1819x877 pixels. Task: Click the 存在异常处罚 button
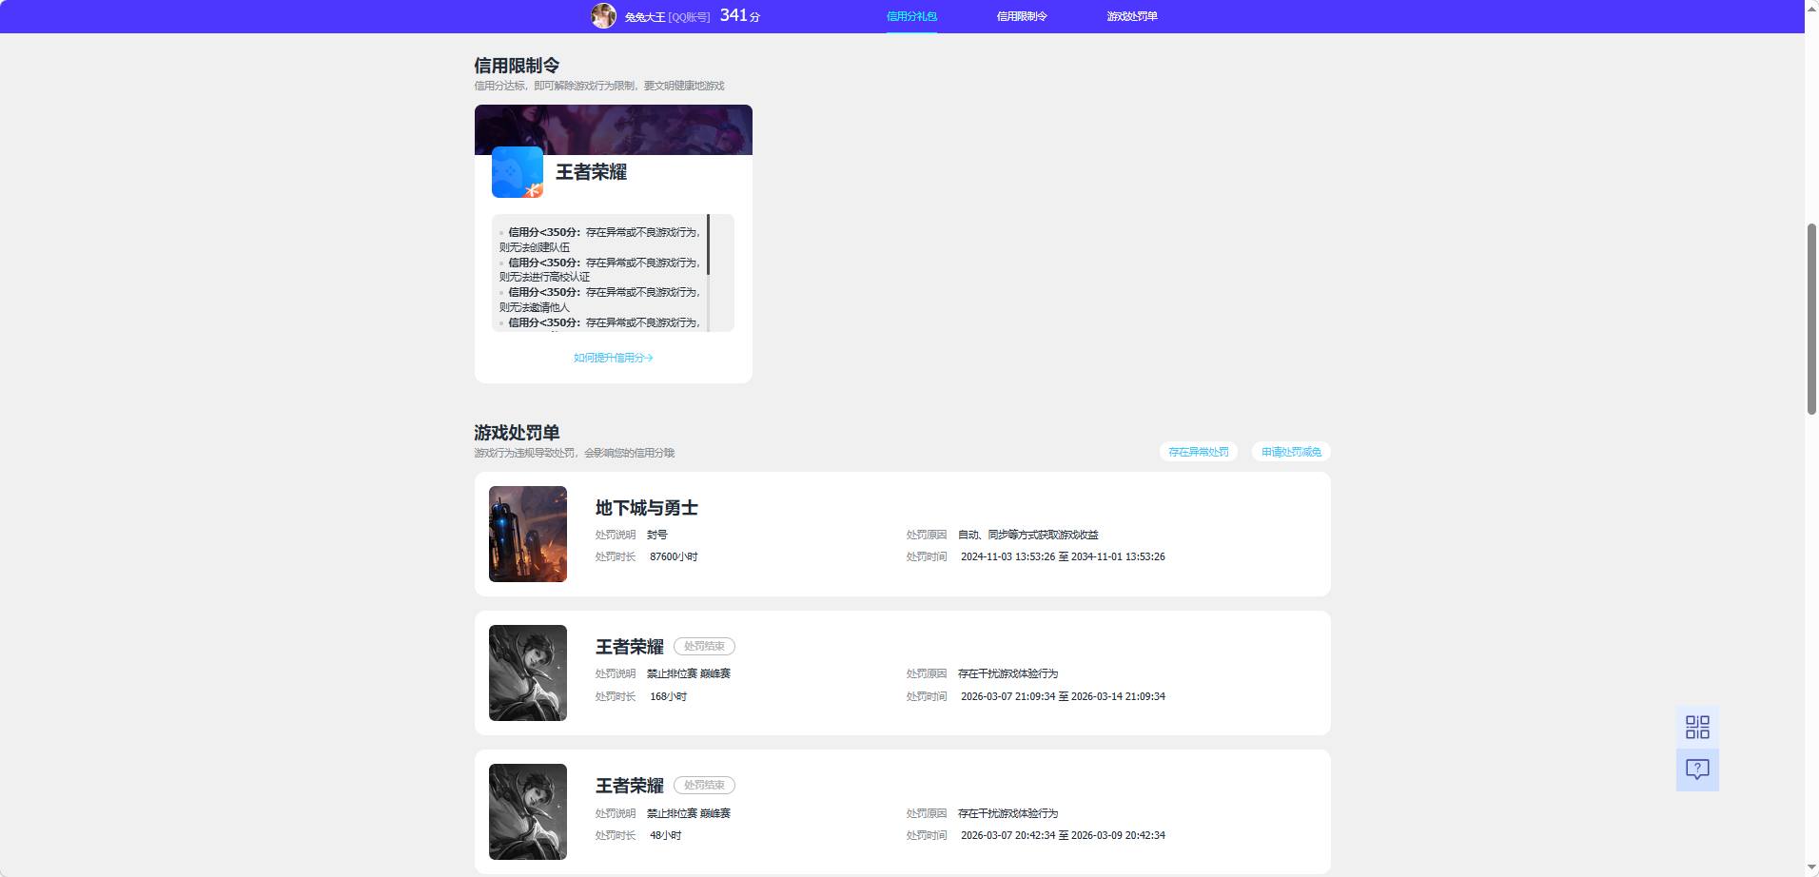(x=1198, y=452)
